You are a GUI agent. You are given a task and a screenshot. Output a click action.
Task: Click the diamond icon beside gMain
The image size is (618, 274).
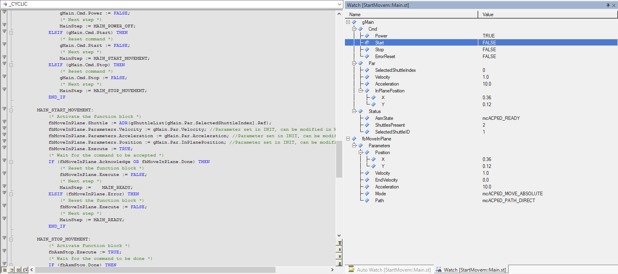(x=354, y=22)
